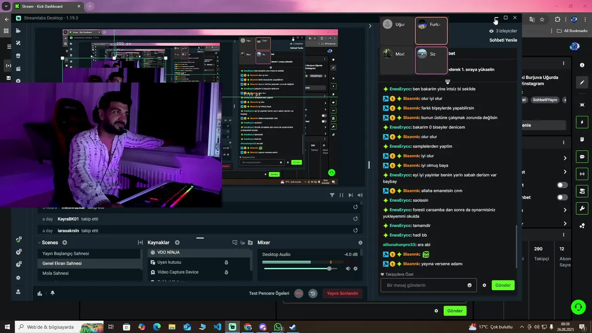Click the chat scrollbar
The image size is (592, 333).
pyautogui.click(x=517, y=246)
